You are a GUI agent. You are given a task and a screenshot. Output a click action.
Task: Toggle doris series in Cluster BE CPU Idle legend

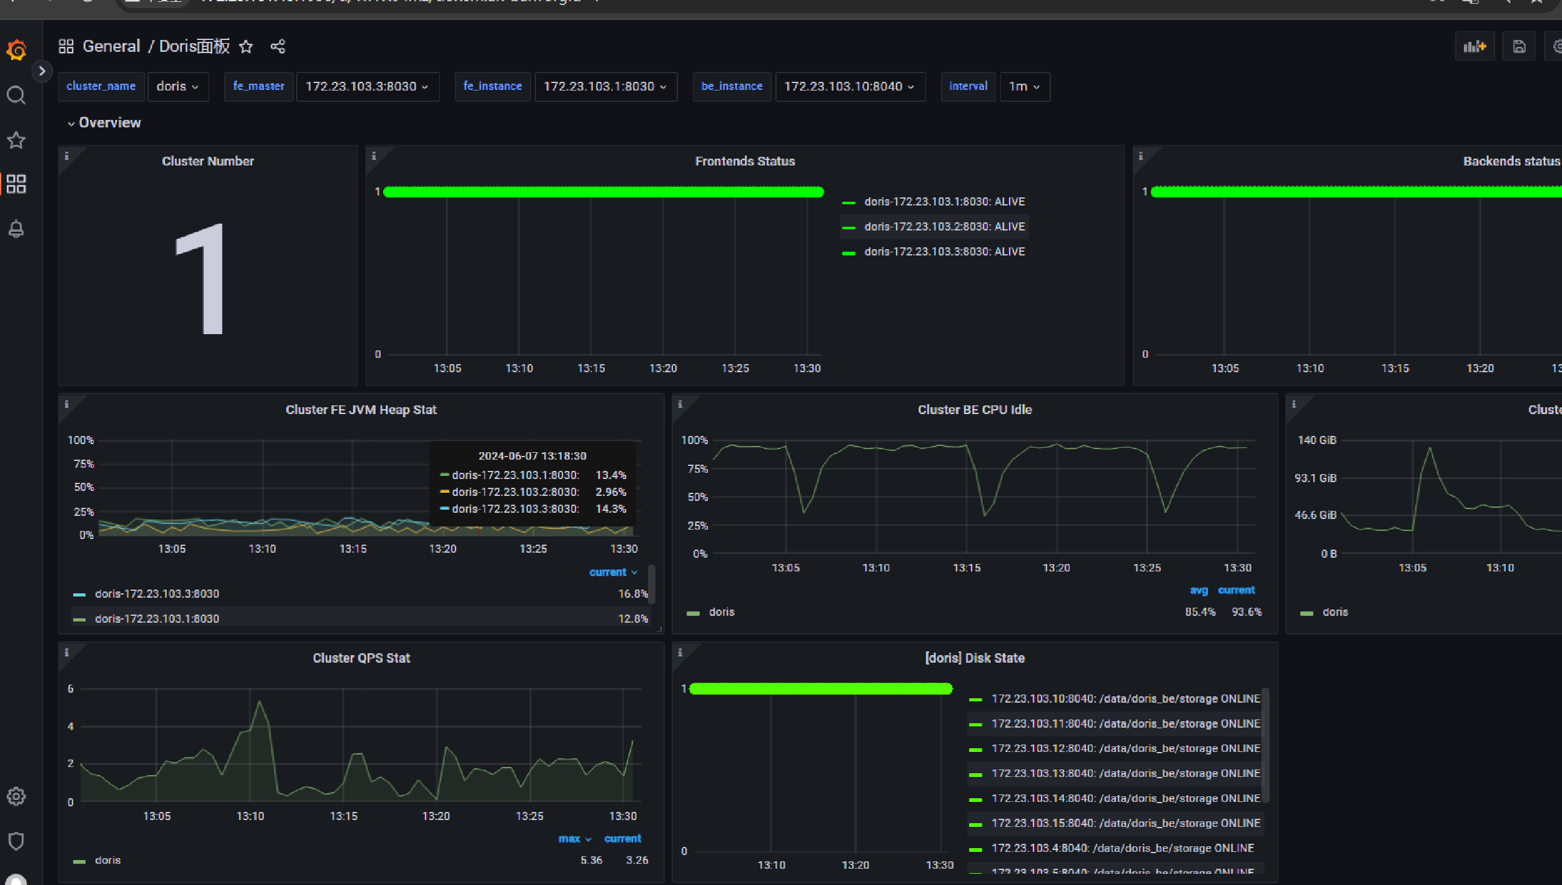coord(722,612)
